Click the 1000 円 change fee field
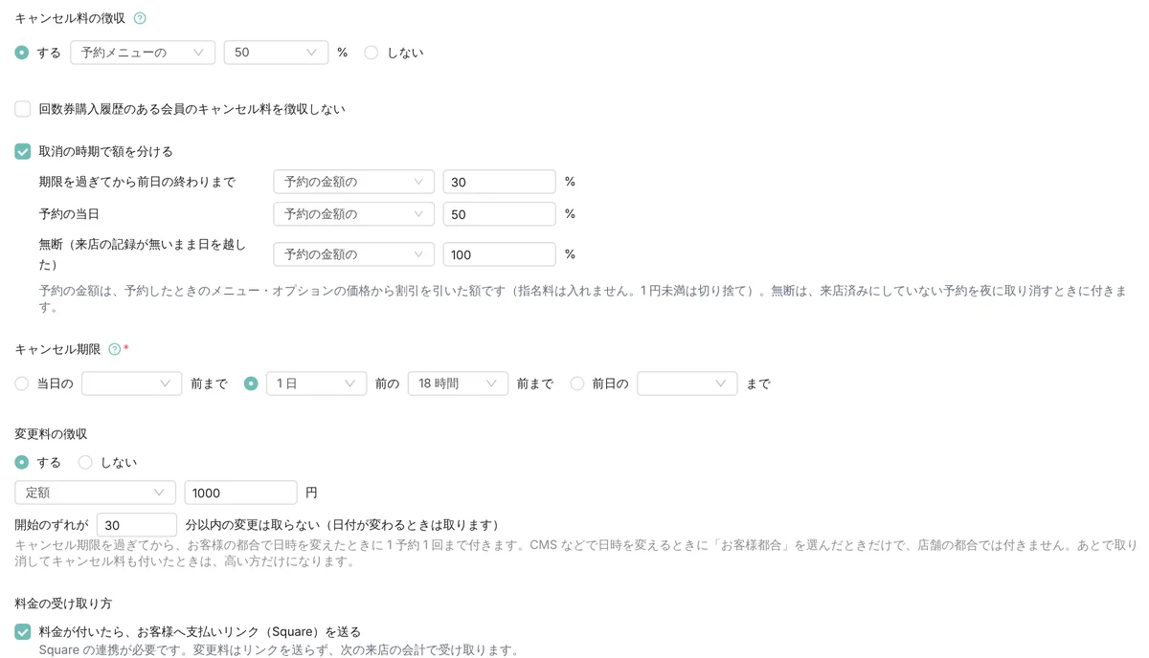1149x658 pixels. point(240,493)
